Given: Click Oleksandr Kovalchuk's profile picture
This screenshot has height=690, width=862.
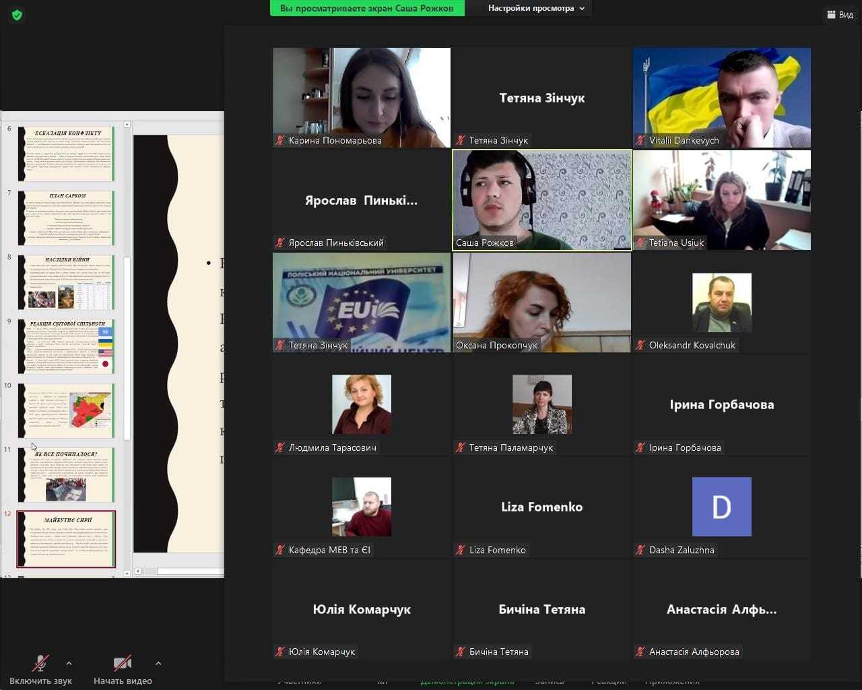Looking at the screenshot, I should [x=721, y=303].
